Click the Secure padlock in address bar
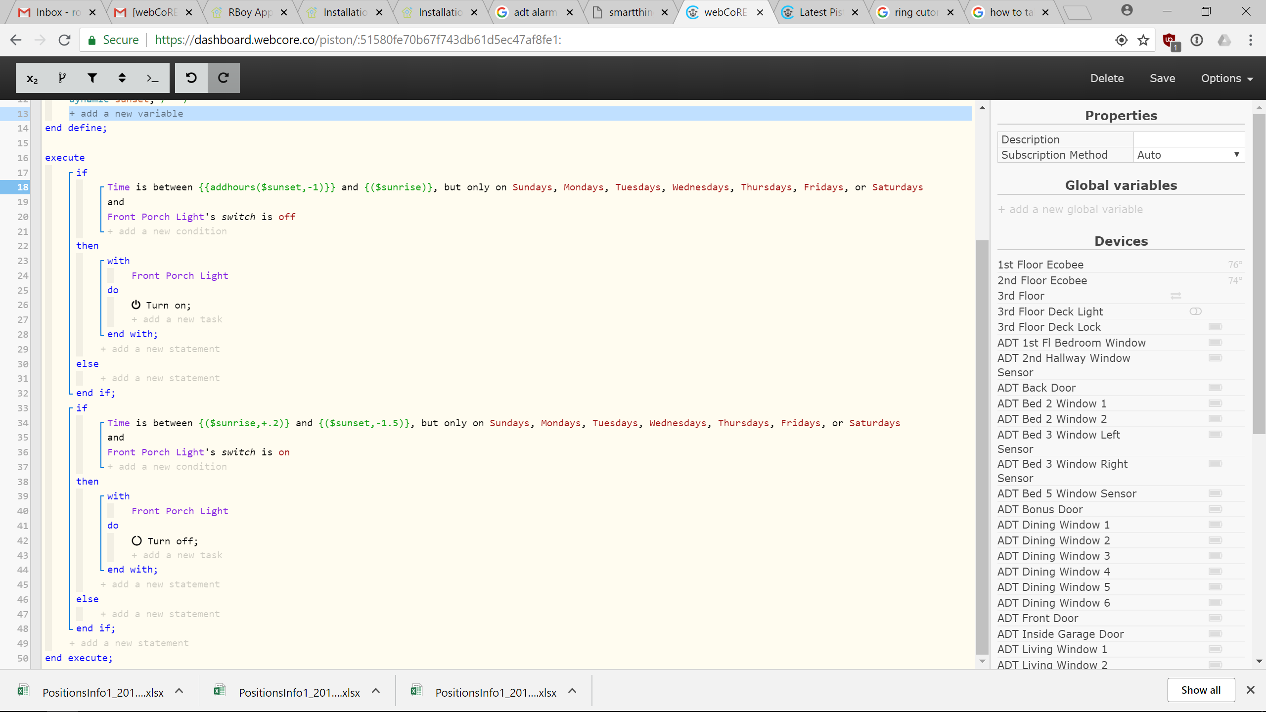The width and height of the screenshot is (1266, 712). 91,41
